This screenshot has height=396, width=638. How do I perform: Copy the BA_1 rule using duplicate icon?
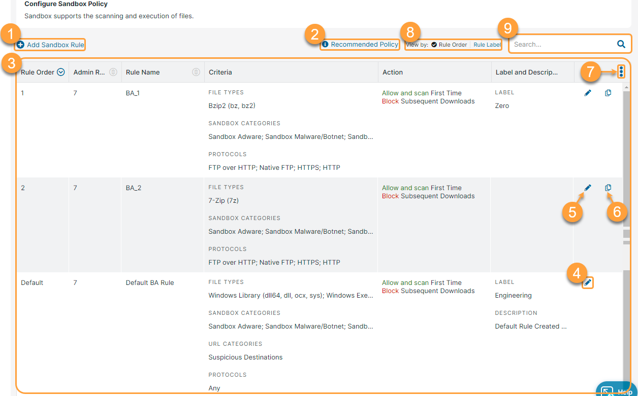(x=608, y=93)
